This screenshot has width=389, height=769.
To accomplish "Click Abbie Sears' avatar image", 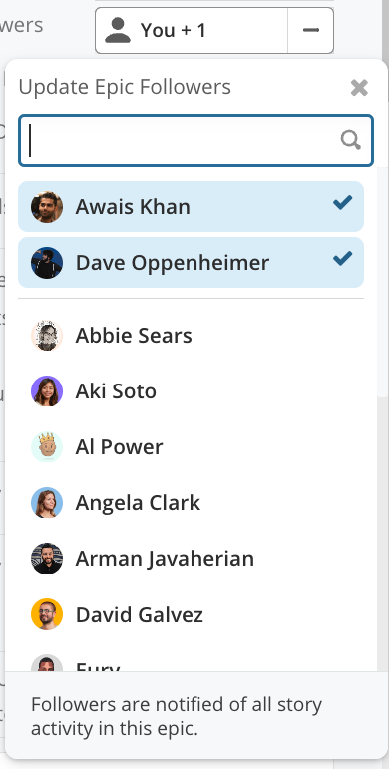I will tap(47, 336).
